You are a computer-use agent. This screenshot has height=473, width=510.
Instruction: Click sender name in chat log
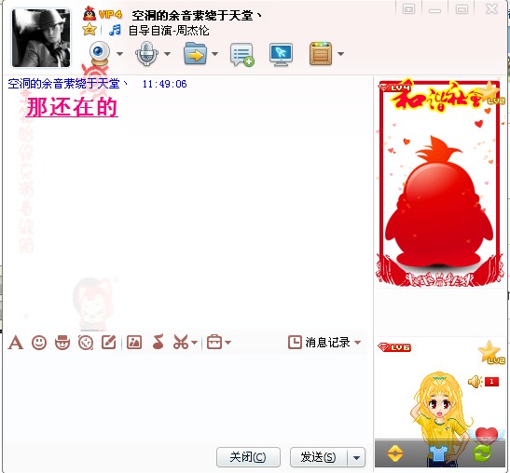(68, 84)
